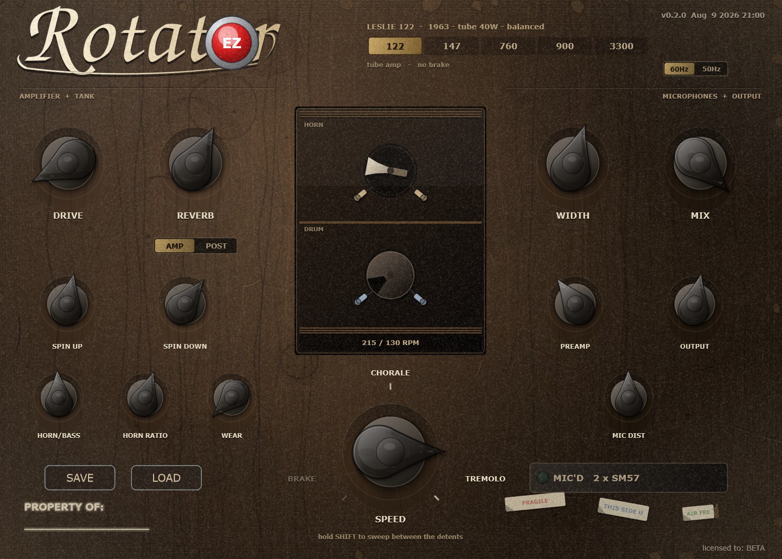Image resolution: width=782 pixels, height=559 pixels.
Task: Click the MICROPHONES + OUTPUT heading
Action: tap(712, 96)
